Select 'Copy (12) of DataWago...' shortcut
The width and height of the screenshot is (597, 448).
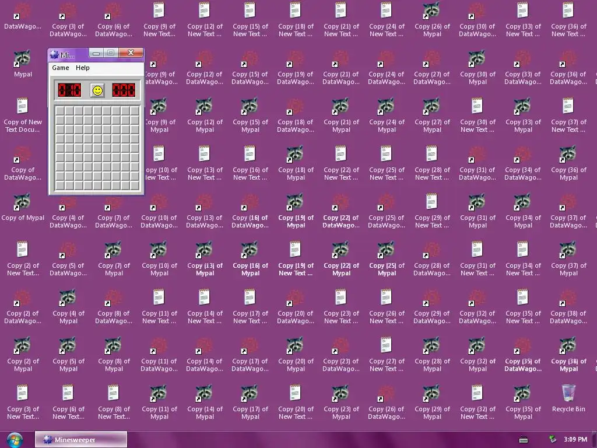click(205, 68)
